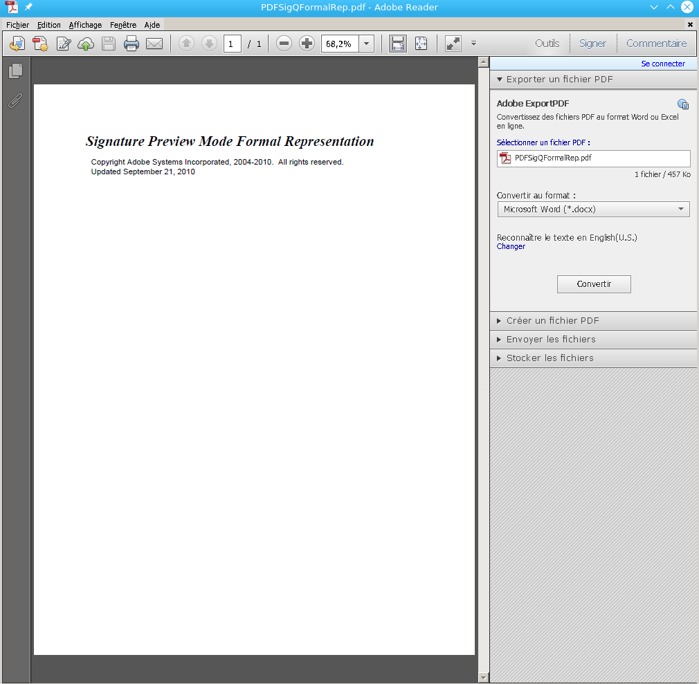
Task: Click the zoom level 68,2% field
Action: click(340, 44)
